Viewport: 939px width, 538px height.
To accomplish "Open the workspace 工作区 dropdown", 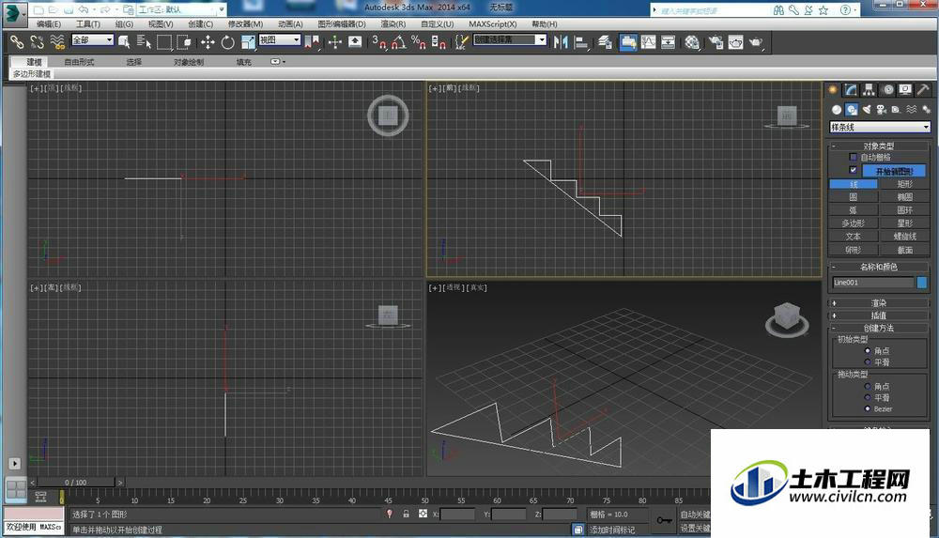I will 181,9.
